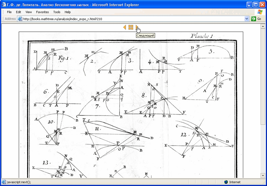This screenshot has height=186, width=267.
Task: Click the 'javascript:next();' status text
Action: 19,182
